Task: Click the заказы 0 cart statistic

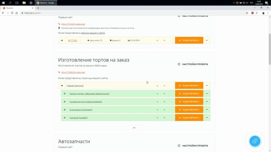Action: pos(115,41)
